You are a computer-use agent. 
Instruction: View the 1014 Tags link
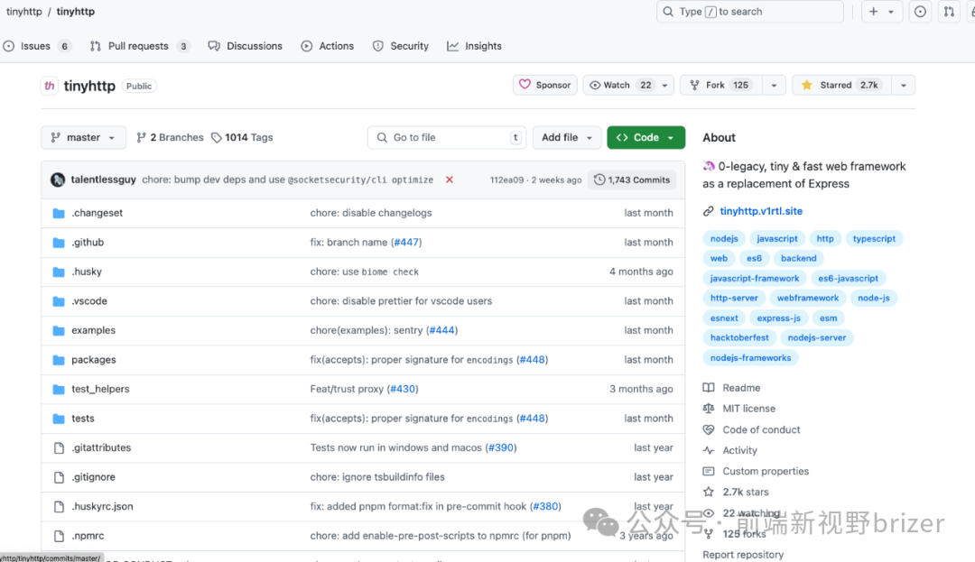(x=242, y=137)
